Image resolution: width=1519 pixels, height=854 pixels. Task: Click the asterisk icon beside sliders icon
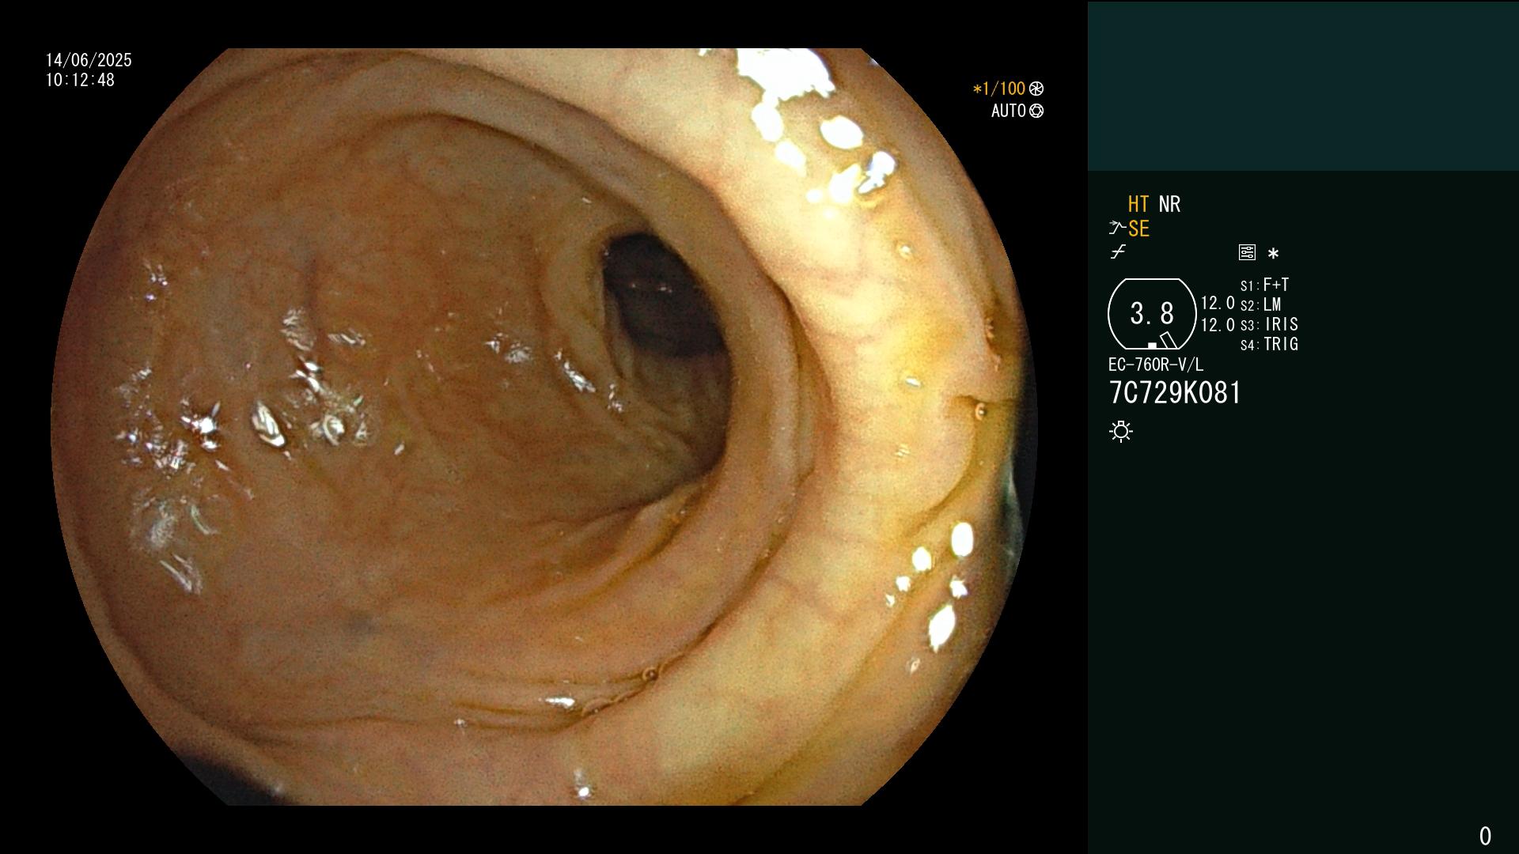pyautogui.click(x=1273, y=253)
